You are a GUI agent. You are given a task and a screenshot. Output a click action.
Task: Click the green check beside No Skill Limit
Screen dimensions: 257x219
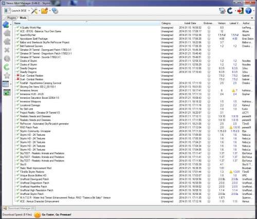click(x=18, y=108)
